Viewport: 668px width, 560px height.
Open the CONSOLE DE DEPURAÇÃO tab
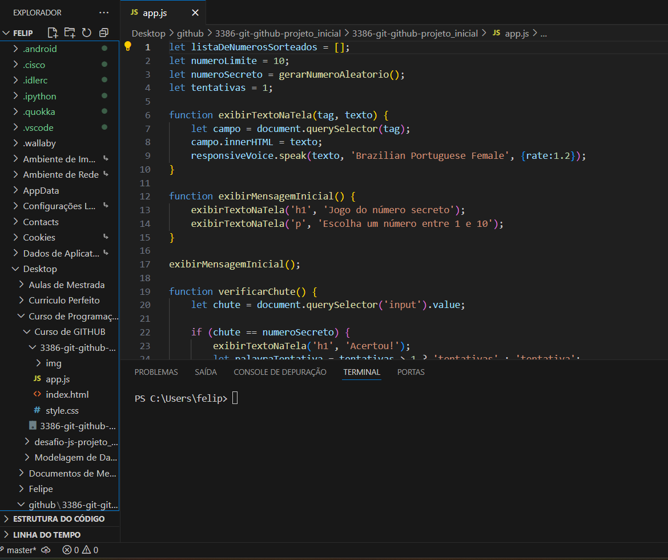(280, 372)
